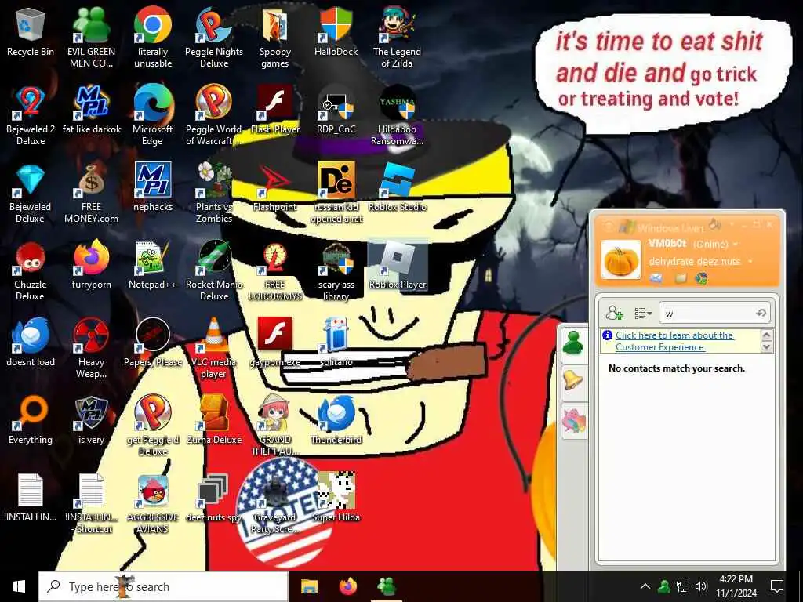Show hidden icons chevron in system tray
803x602 pixels.
click(645, 586)
